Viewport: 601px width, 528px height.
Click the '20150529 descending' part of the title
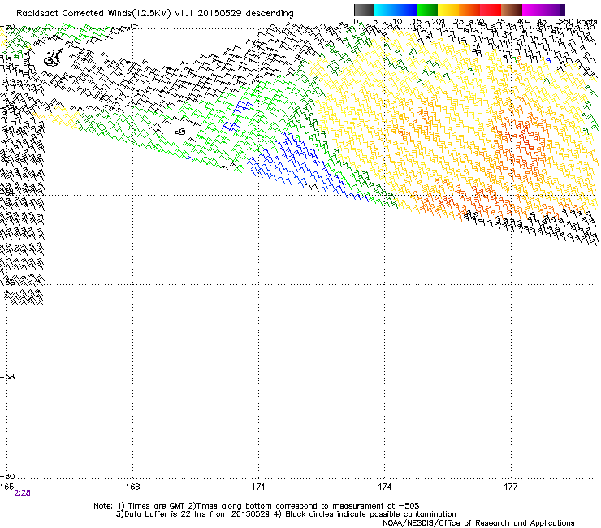(x=246, y=14)
